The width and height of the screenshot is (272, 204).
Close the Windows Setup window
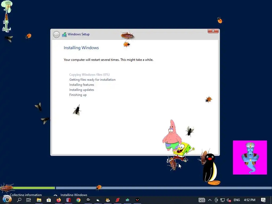click(x=213, y=31)
